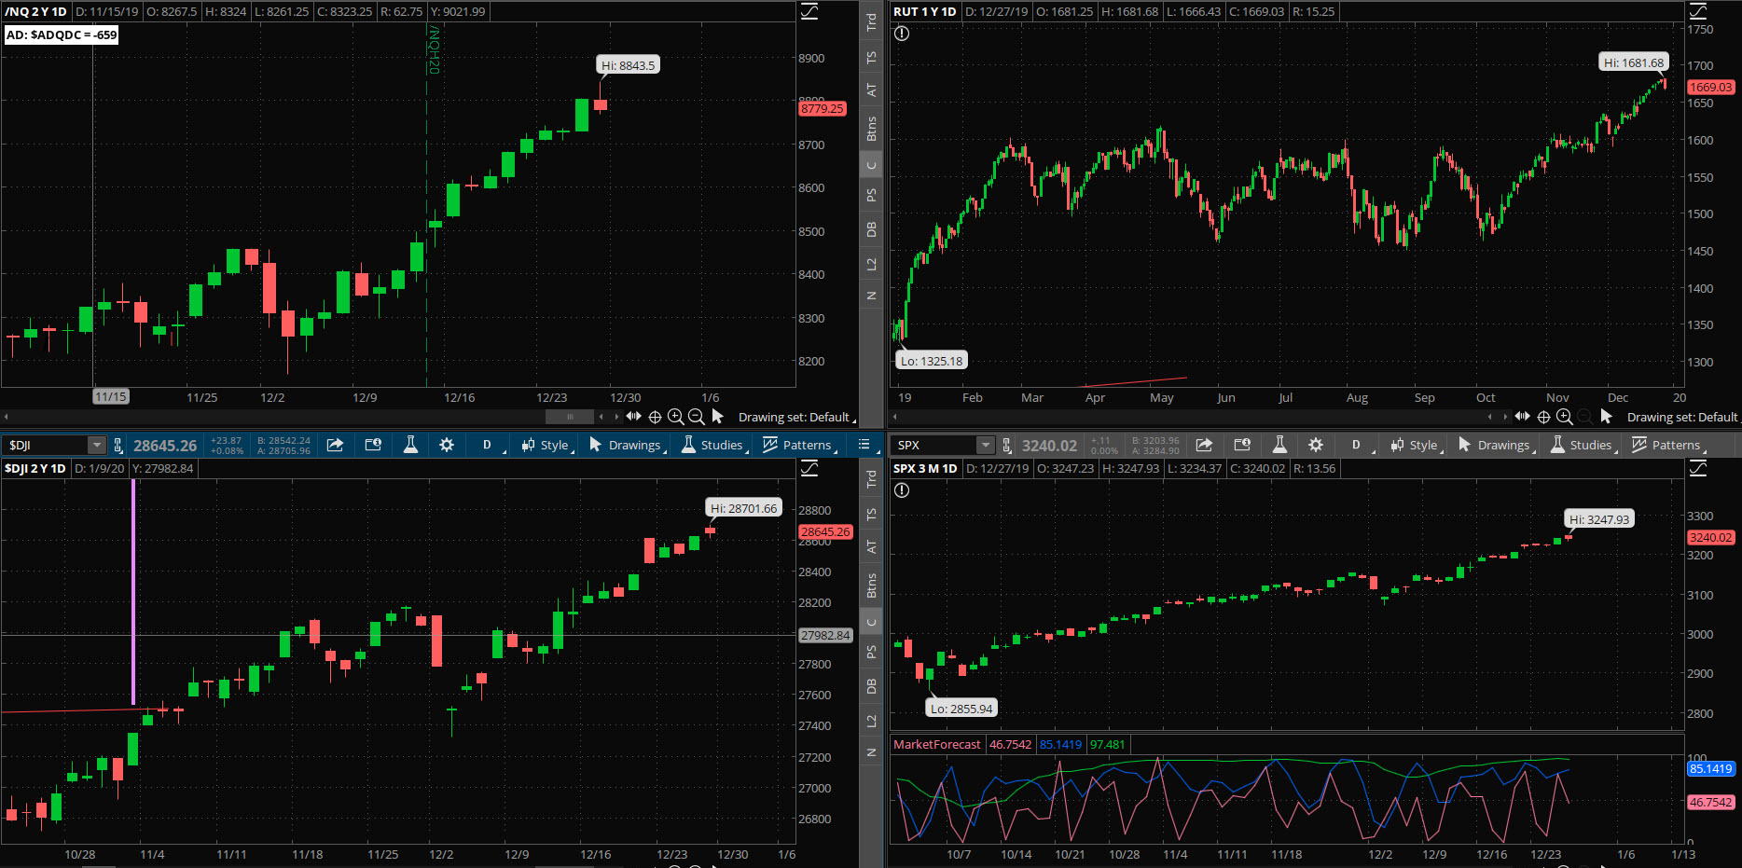Click AD: $ADQDC = -659 label
1742x868 pixels.
62,34
